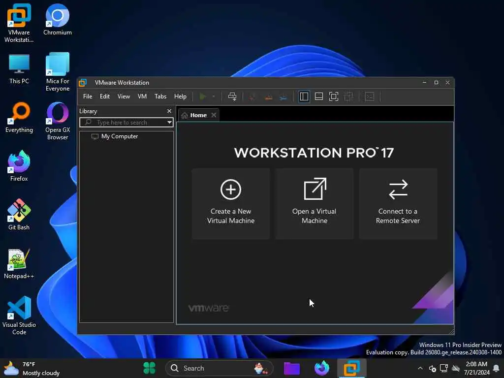This screenshot has width=504, height=378.
Task: Close the Home tab
Action: 214,115
